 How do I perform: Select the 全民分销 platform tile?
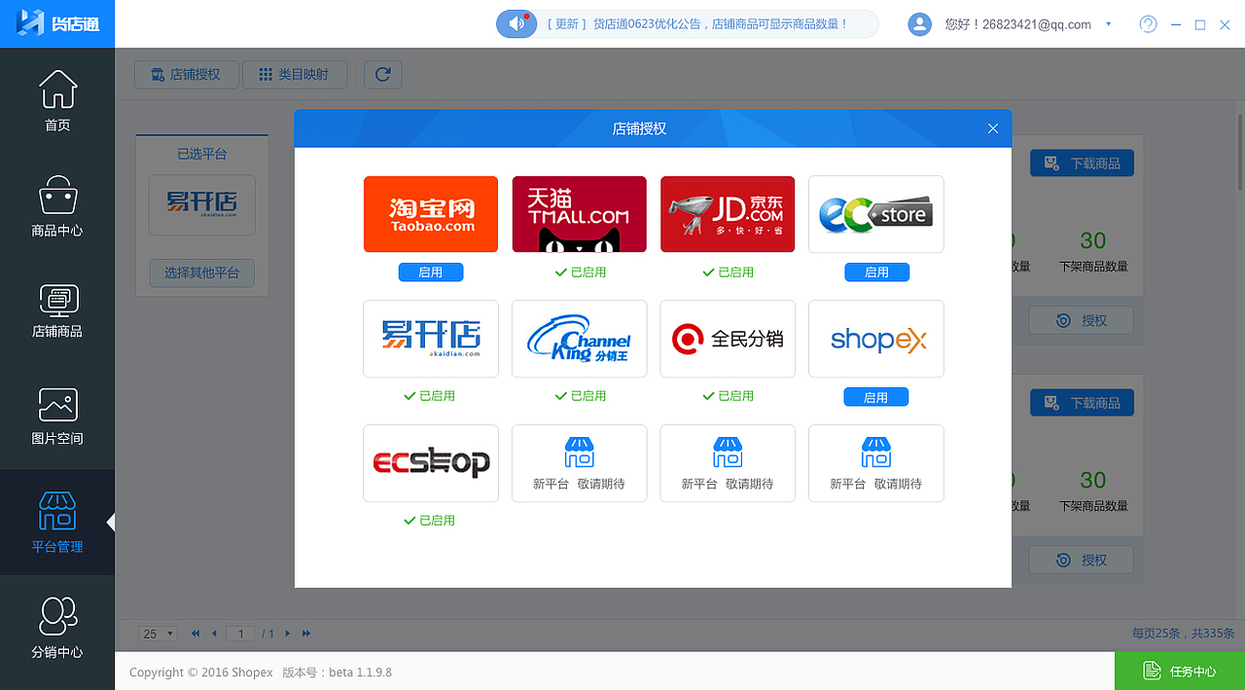click(x=728, y=339)
